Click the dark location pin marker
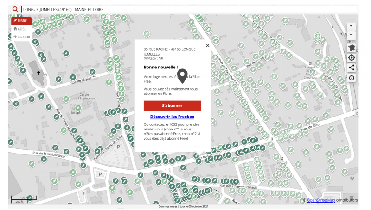This screenshot has height=210, width=371. click(x=183, y=75)
